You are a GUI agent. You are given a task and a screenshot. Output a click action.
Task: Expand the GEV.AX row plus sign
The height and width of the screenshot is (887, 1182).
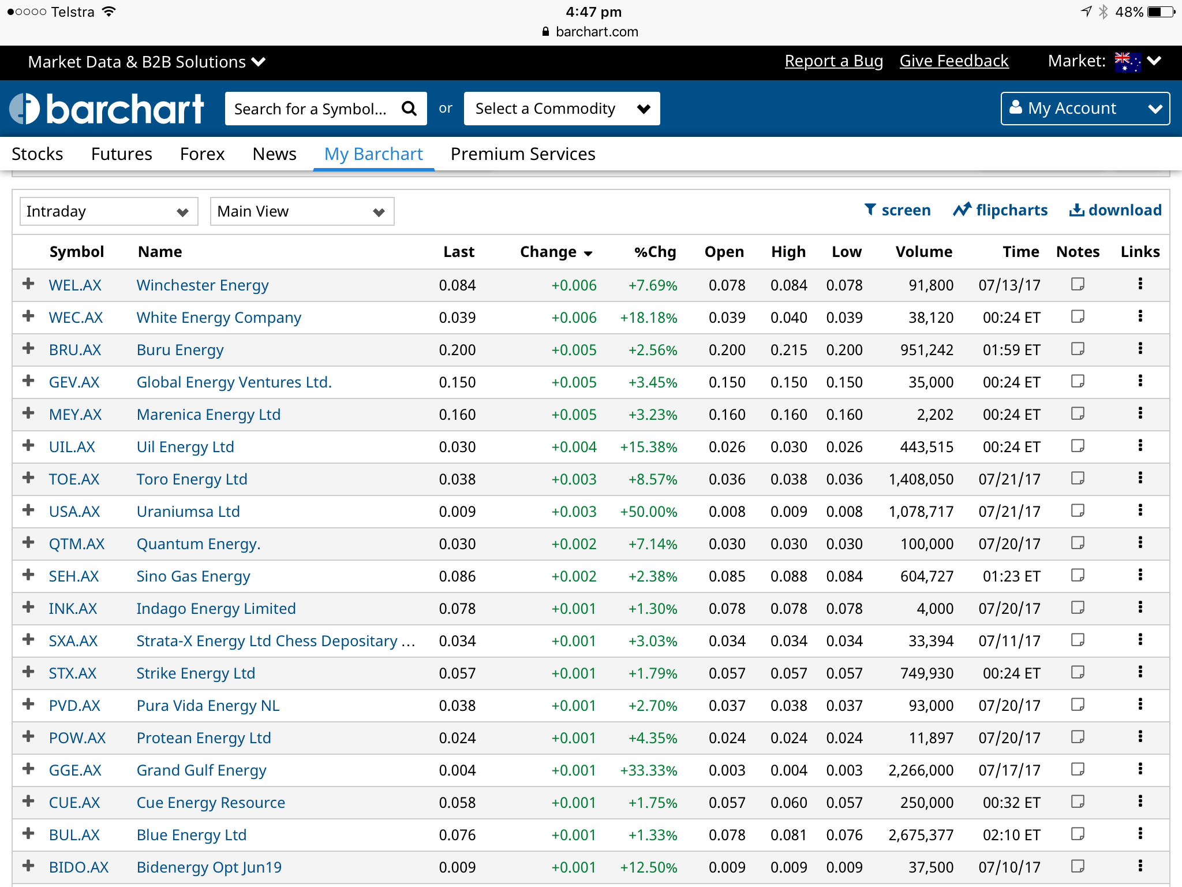point(28,381)
